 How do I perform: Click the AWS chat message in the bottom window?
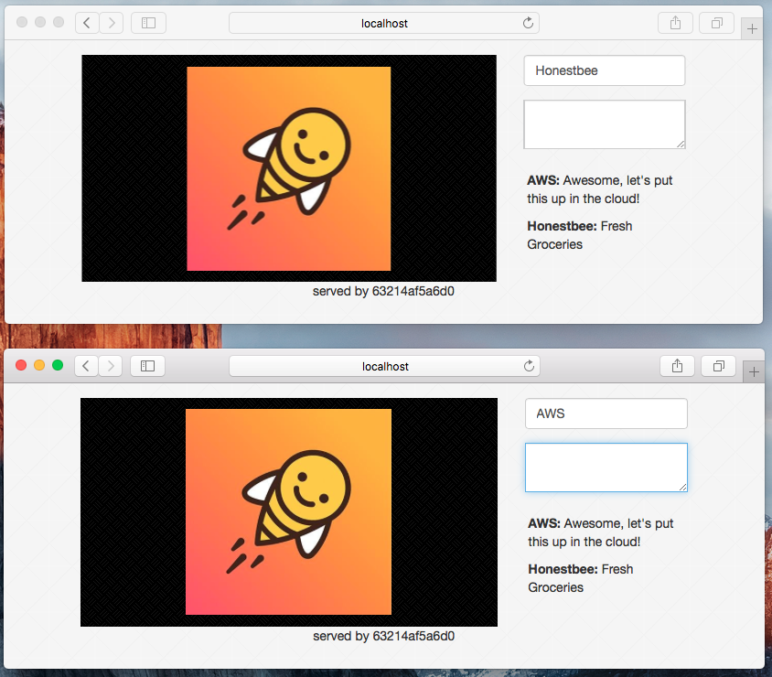coord(601,532)
